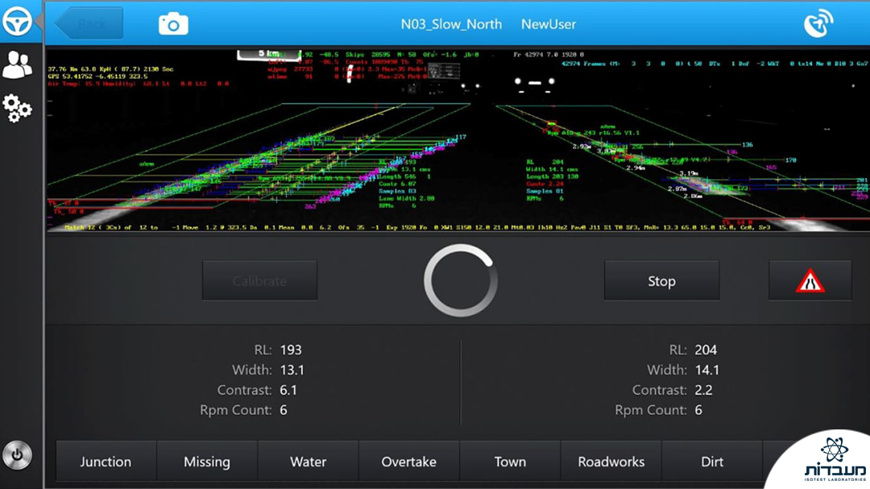This screenshot has width=870, height=489.
Task: Toggle the Missing marking tag
Action: tap(207, 462)
